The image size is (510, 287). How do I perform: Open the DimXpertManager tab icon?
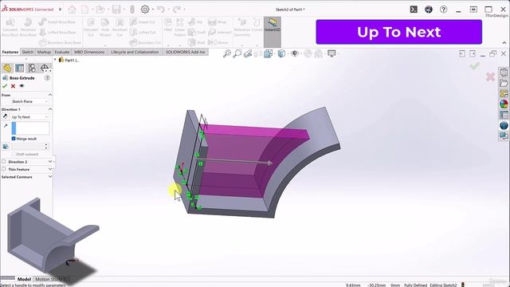tap(45, 68)
